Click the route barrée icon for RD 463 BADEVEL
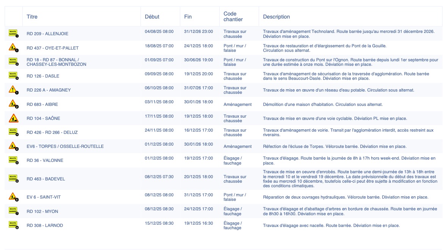Viewport: 446px width, 250px height. click(13, 179)
